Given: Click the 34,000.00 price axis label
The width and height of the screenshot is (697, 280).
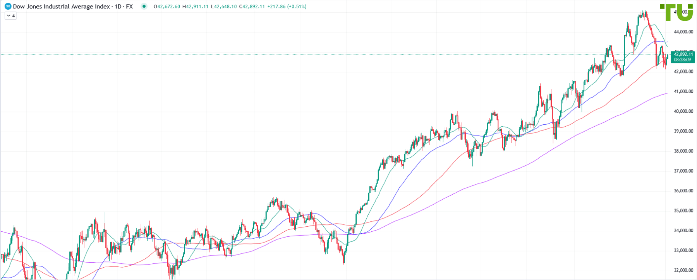Looking at the screenshot, I should (x=683, y=231).
